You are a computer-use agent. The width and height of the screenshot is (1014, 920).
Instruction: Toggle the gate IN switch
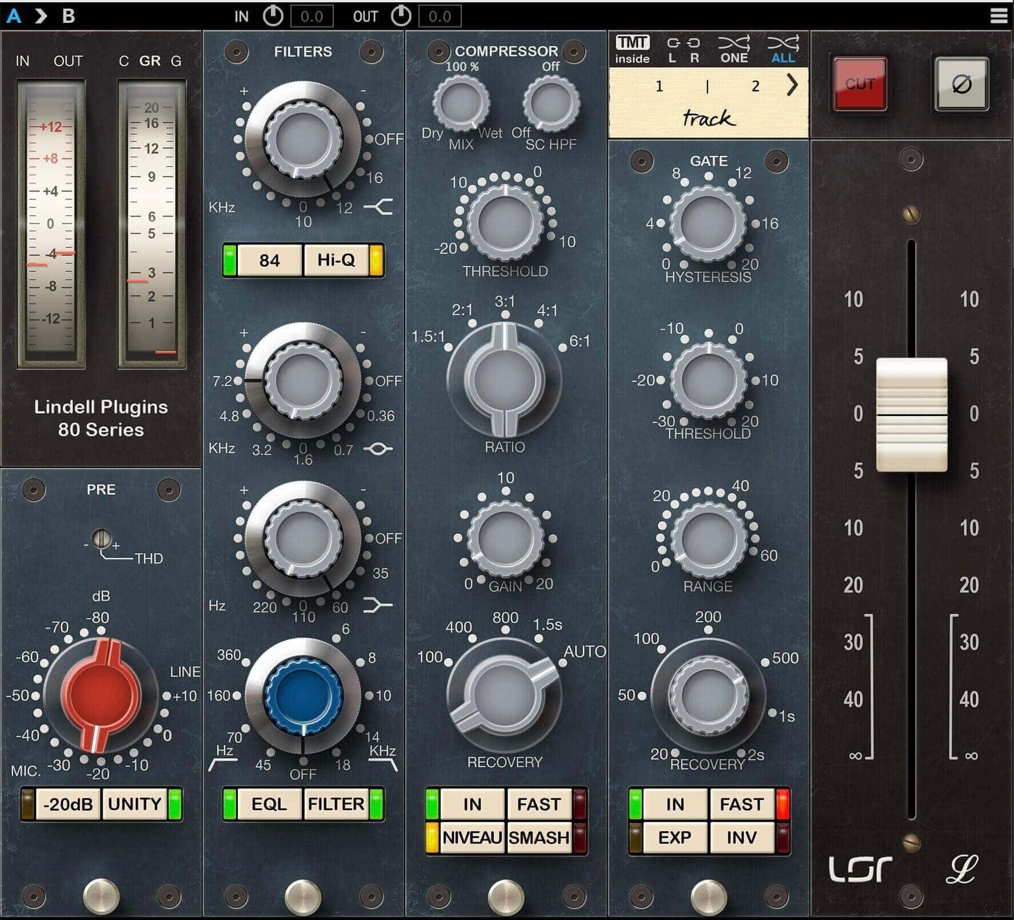675,804
